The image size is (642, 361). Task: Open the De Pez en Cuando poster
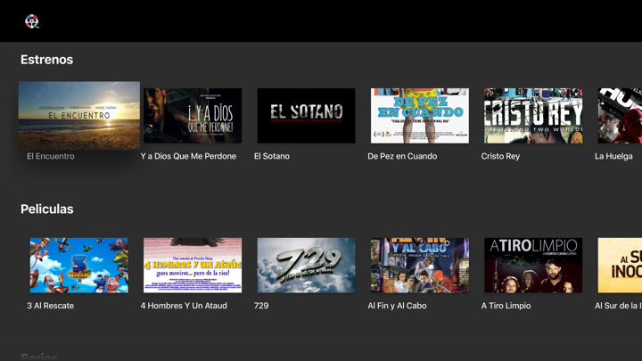(420, 116)
